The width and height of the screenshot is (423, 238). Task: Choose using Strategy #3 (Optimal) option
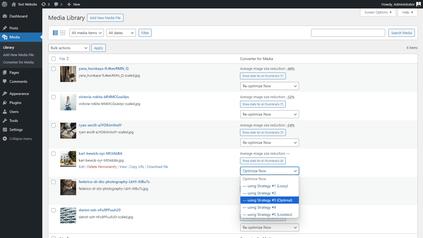269,200
